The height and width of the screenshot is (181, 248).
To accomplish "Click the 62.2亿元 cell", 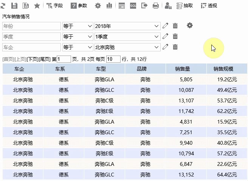I will (x=227, y=111).
